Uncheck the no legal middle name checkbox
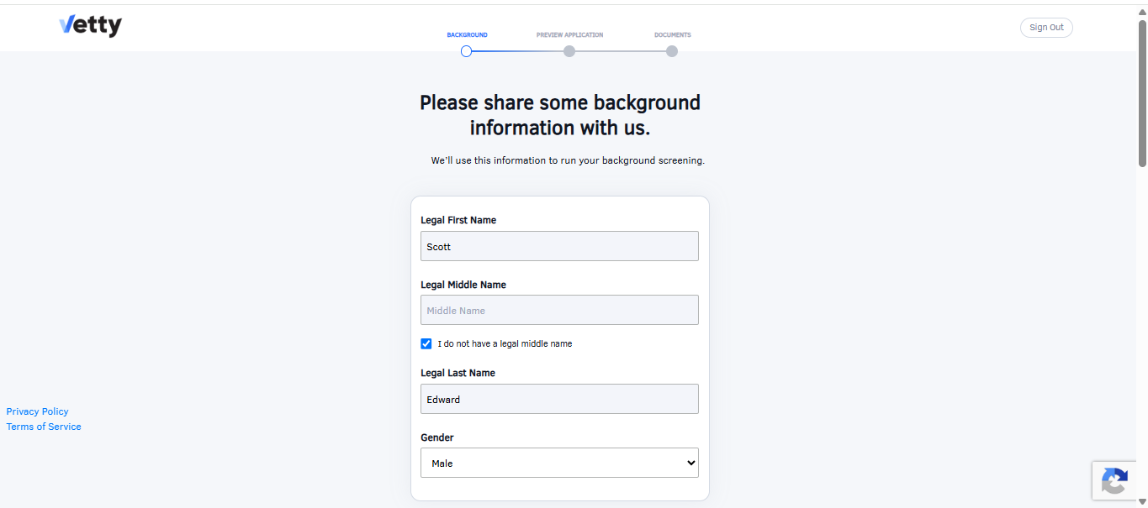The width and height of the screenshot is (1148, 508). (x=426, y=343)
